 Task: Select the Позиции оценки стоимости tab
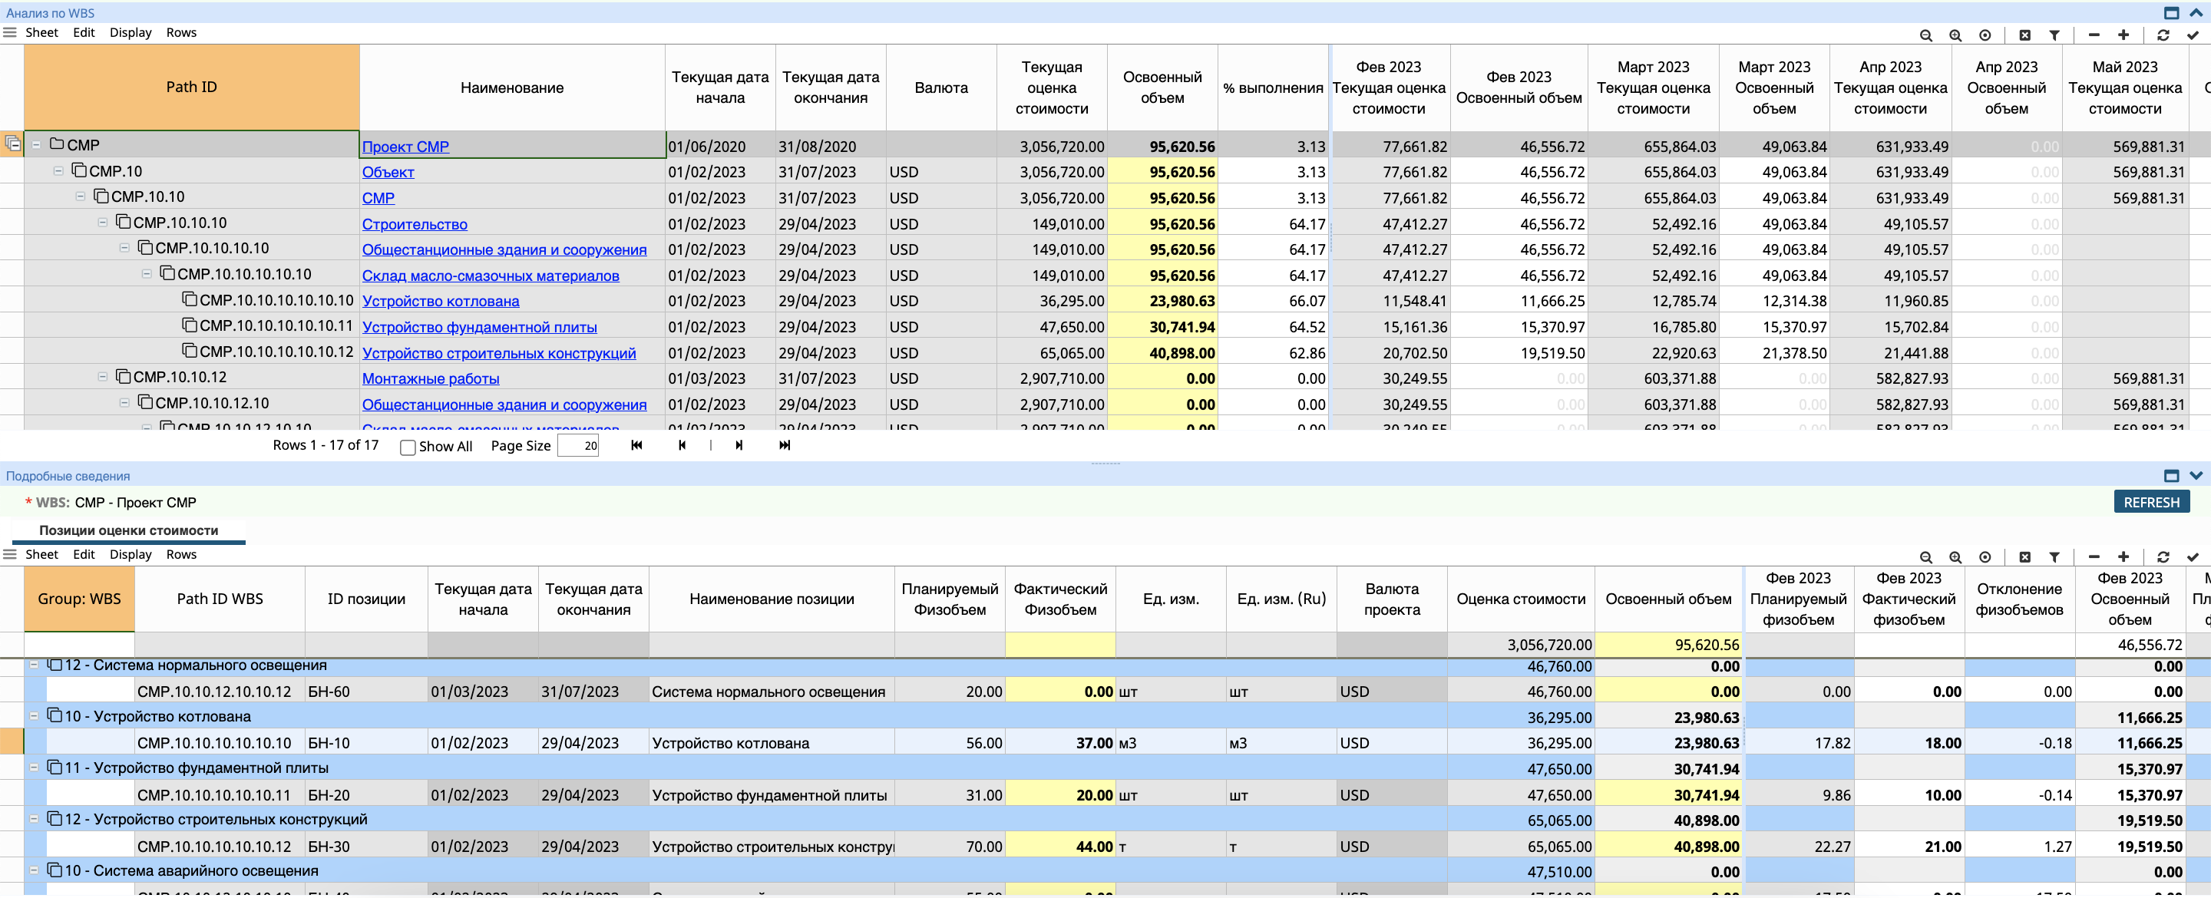pos(129,530)
